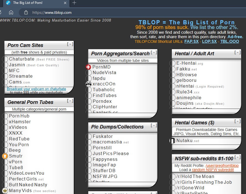Open the PornMD link
This screenshot has height=194, width=246.
[x=102, y=67]
